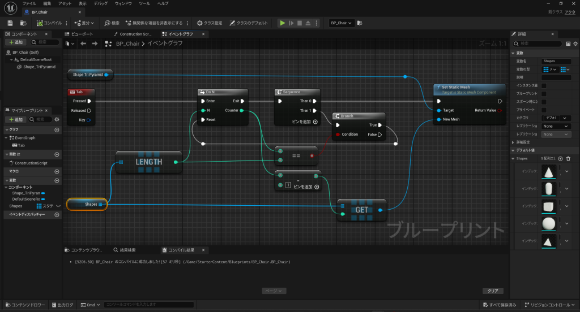Image resolution: width=580 pixels, height=312 pixels.
Task: Click the grid view icon in details panel
Action: 568,44
